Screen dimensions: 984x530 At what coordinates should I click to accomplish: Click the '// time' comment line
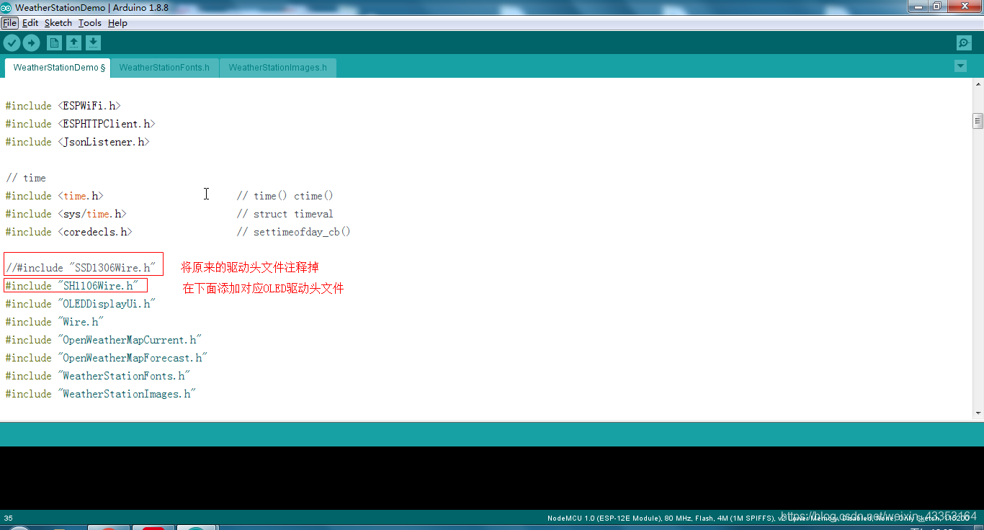pos(25,178)
